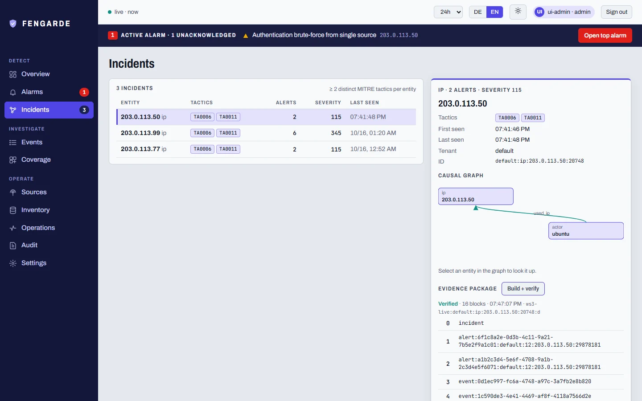Click the yellow warning triangle in alarm banner
This screenshot has height=401, width=642.
pos(246,36)
